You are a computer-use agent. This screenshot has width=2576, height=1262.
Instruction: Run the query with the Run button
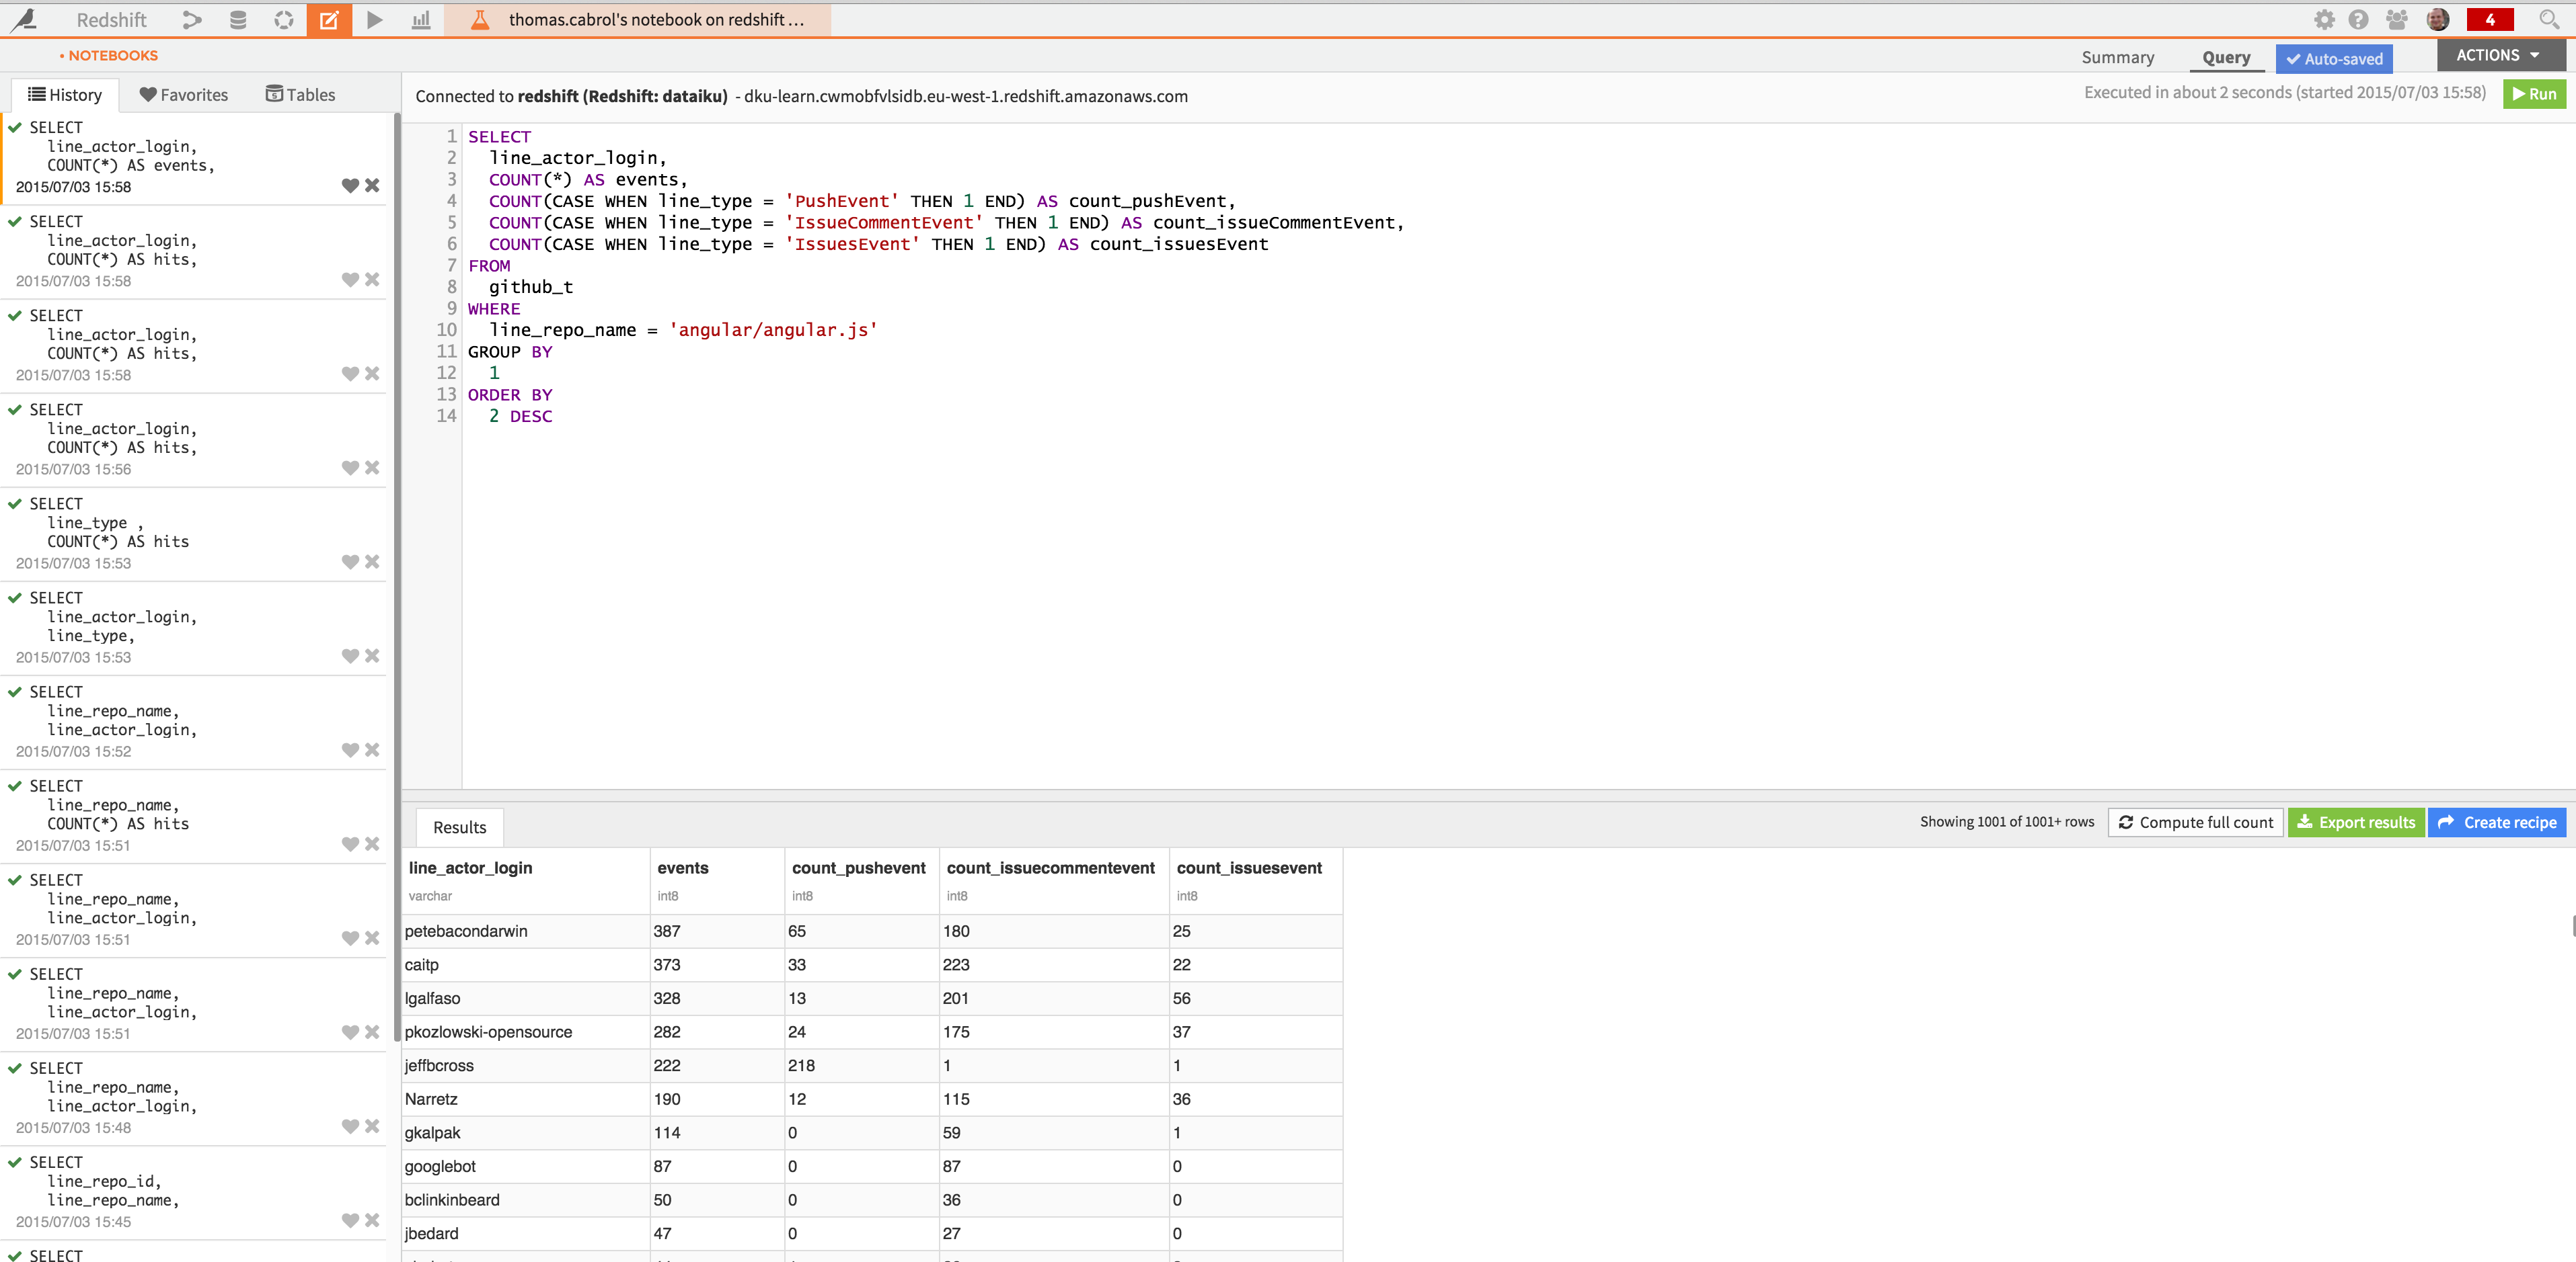tap(2534, 94)
